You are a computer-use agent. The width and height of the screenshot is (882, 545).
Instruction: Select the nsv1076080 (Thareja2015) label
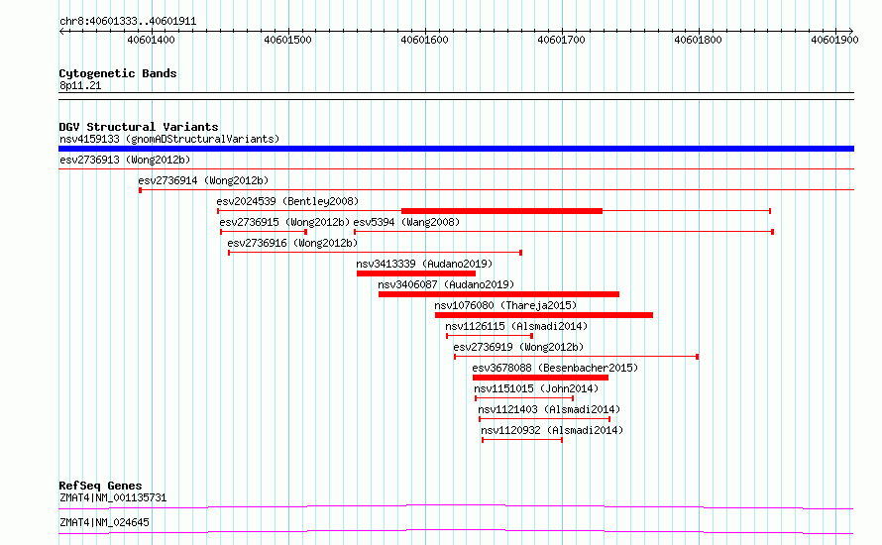[505, 305]
